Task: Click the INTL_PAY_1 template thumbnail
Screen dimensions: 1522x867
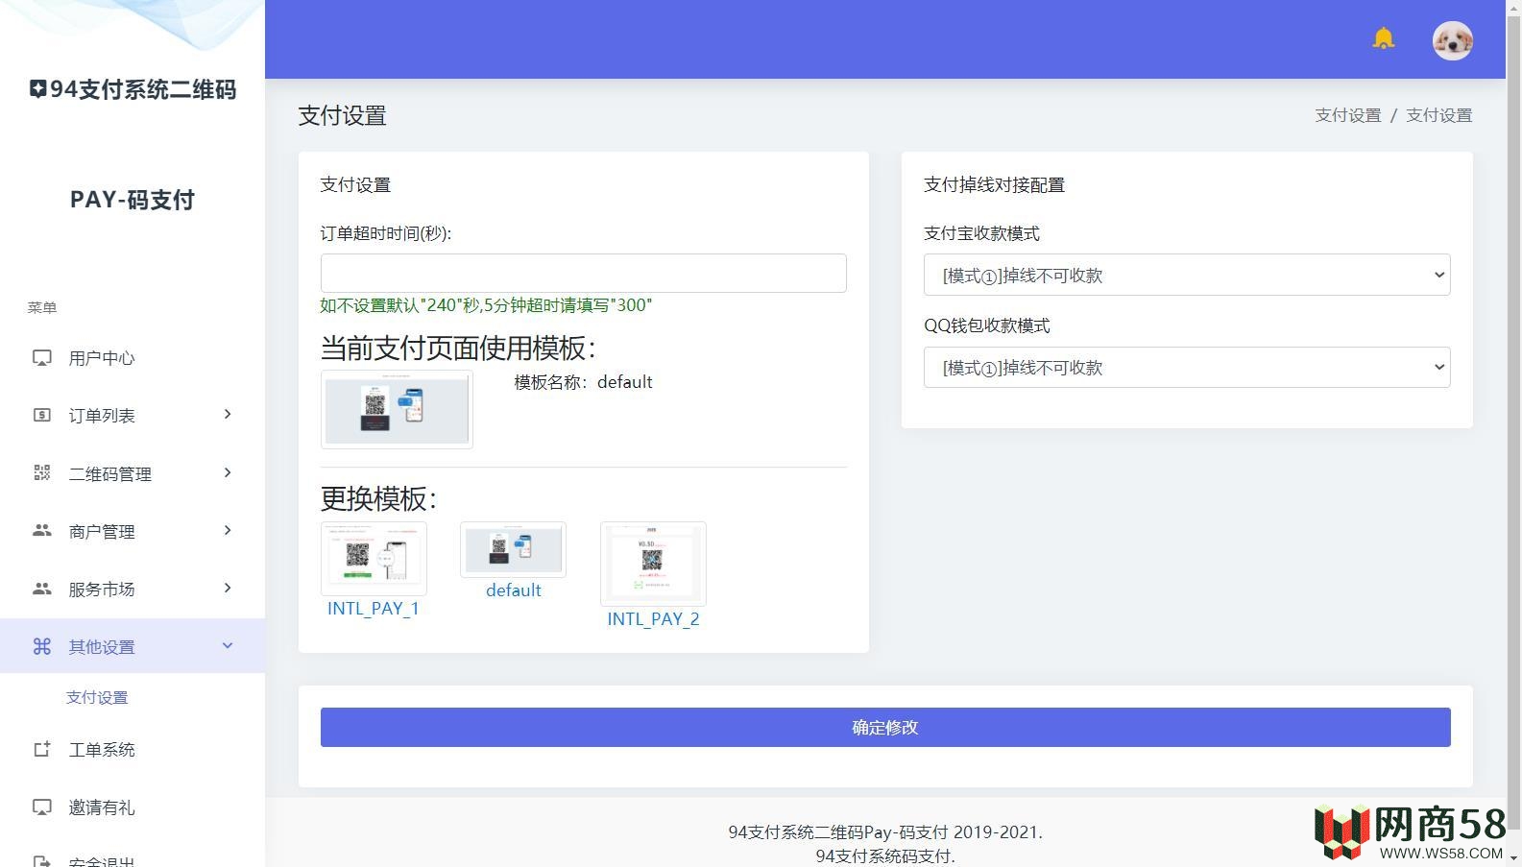Action: pos(374,558)
